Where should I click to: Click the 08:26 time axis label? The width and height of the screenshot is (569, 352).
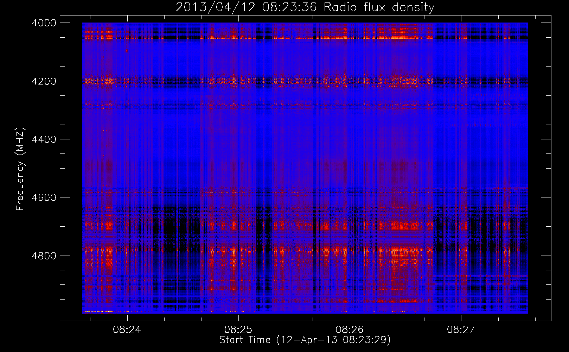point(350,330)
